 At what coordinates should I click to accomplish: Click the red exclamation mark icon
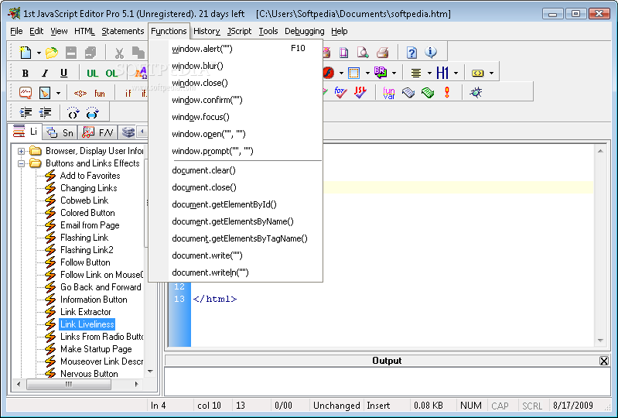pos(447,93)
